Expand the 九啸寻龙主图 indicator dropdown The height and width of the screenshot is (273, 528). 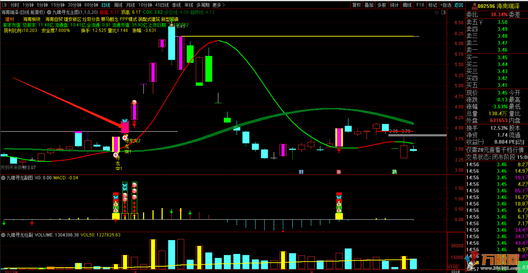[49, 12]
